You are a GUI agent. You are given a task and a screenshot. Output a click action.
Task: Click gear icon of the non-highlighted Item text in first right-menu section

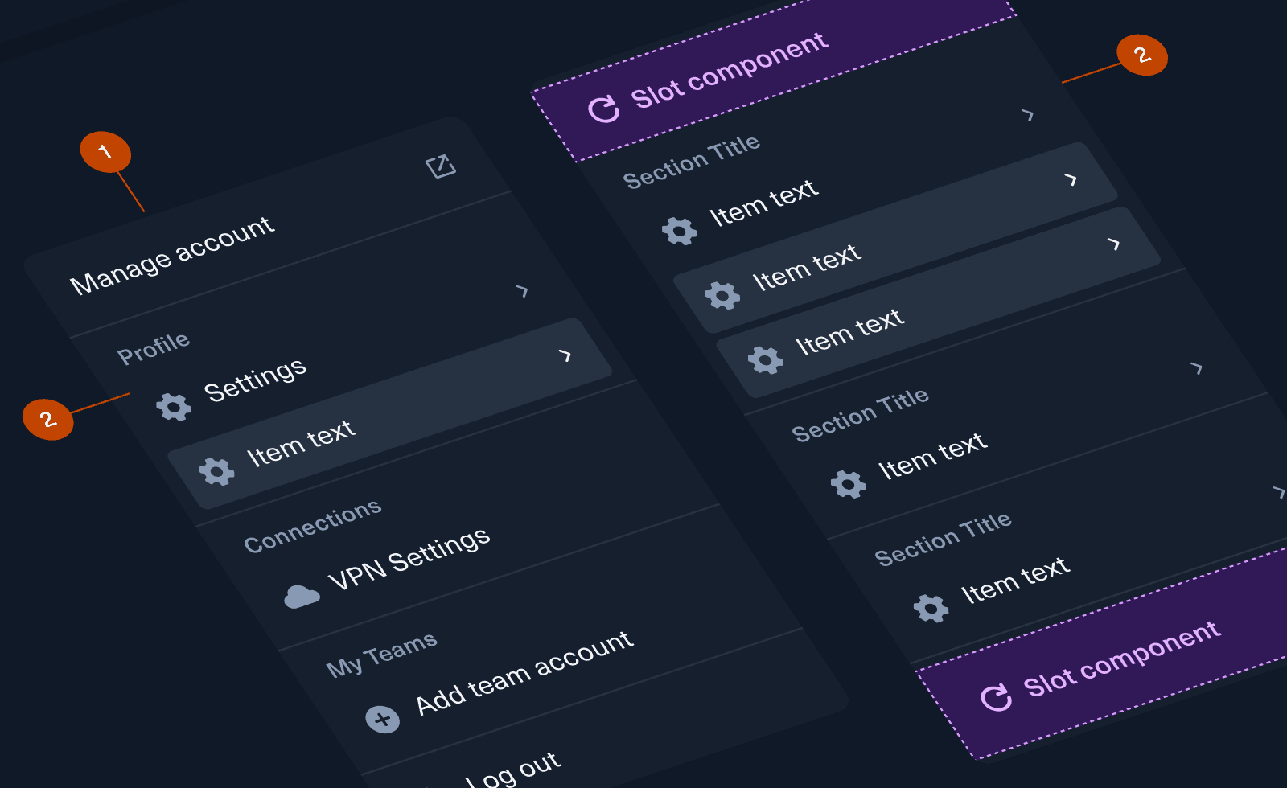coord(680,231)
